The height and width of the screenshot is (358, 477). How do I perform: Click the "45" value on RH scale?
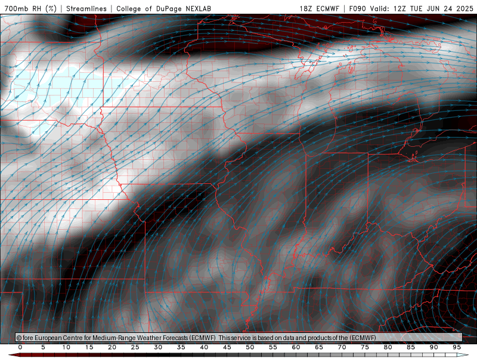pyautogui.click(x=227, y=347)
